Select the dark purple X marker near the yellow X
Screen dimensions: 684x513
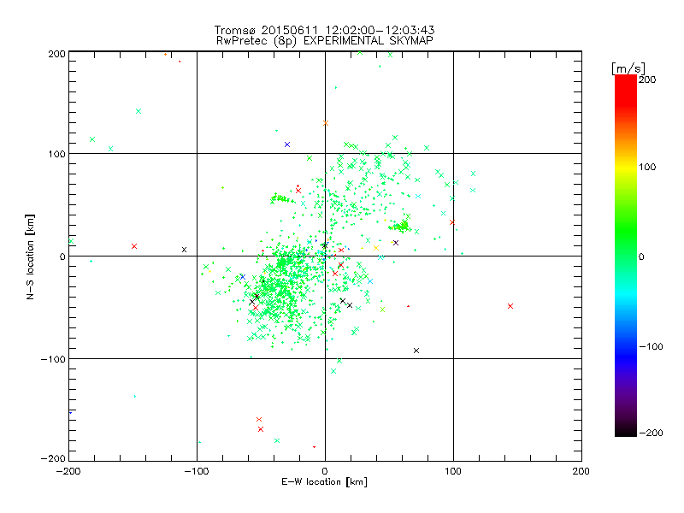tap(396, 243)
